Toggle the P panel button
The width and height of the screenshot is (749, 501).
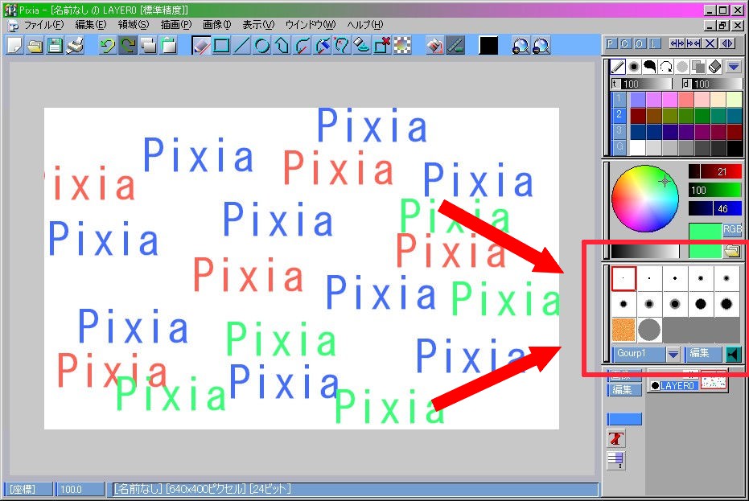tap(611, 44)
